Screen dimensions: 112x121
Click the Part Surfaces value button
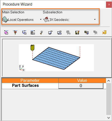coord(81,86)
